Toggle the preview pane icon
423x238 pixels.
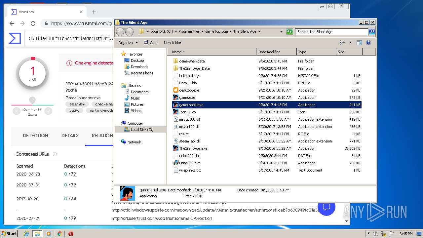click(359, 43)
